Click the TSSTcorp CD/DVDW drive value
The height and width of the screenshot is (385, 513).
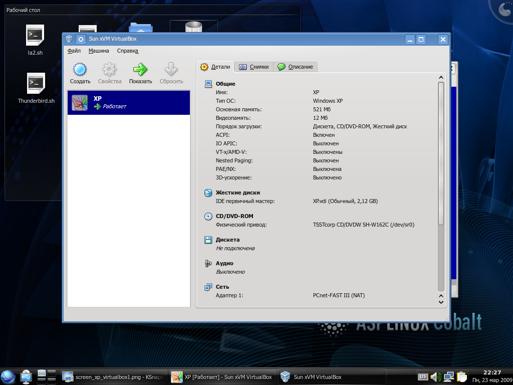coord(364,225)
